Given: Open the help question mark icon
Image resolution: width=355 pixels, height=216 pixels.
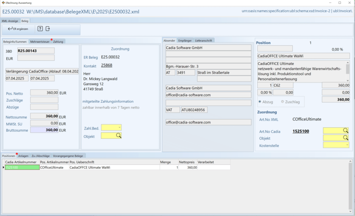Looking at the screenshot, I should point(40,28).
